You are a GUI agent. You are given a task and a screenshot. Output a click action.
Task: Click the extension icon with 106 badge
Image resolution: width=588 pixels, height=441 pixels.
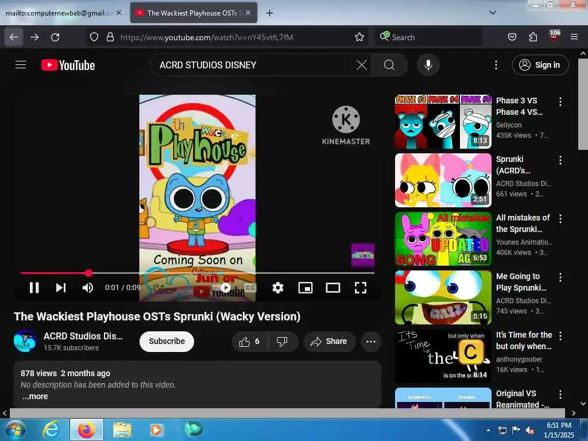554,36
